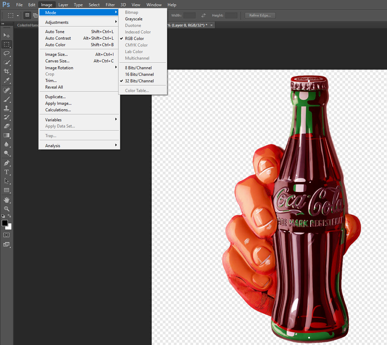Expand the Image Rotation submenu
Image resolution: width=387 pixels, height=345 pixels.
pos(59,68)
